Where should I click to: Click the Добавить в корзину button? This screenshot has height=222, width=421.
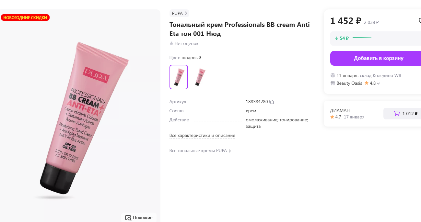point(379,58)
